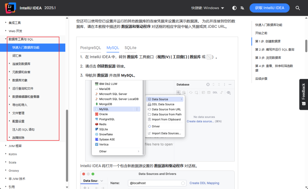Image resolution: width=308 pixels, height=189 pixels.
Task: Click the Feedback side button
Action: [303, 94]
